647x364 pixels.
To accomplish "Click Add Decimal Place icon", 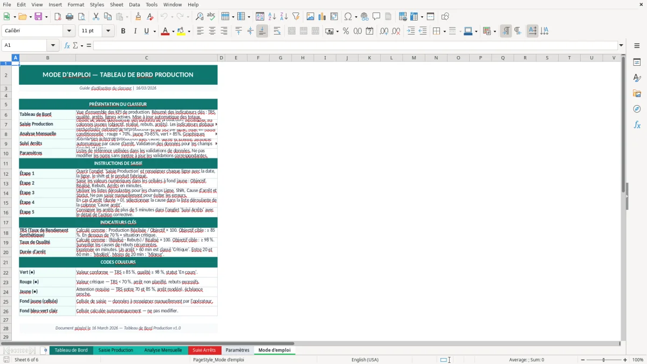I will click(x=384, y=31).
